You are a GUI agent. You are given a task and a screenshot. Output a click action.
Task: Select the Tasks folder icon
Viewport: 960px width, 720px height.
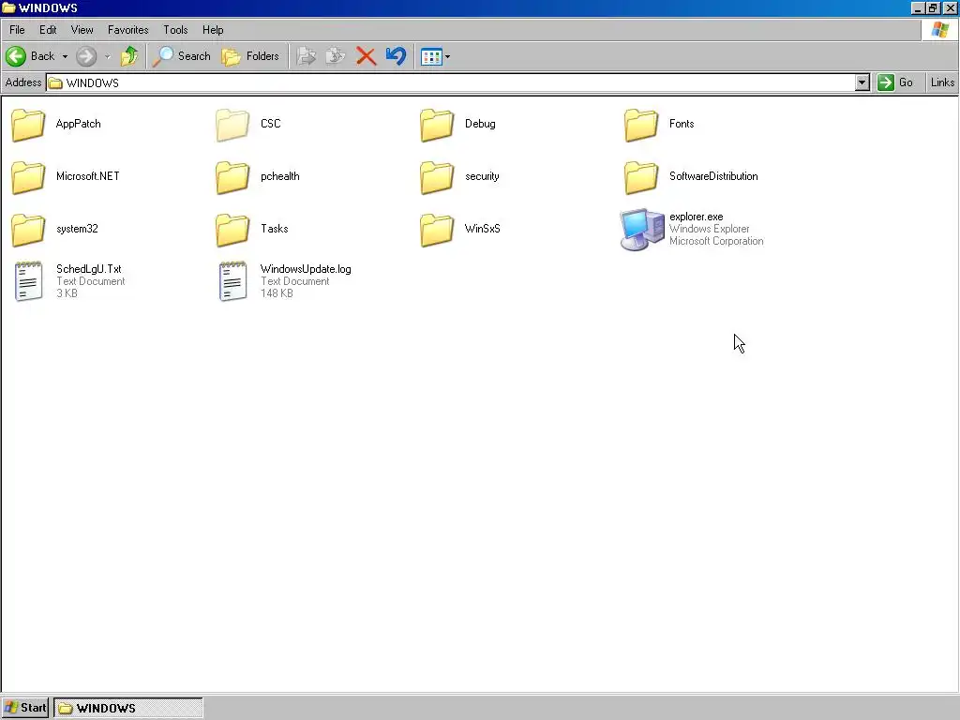click(x=232, y=231)
